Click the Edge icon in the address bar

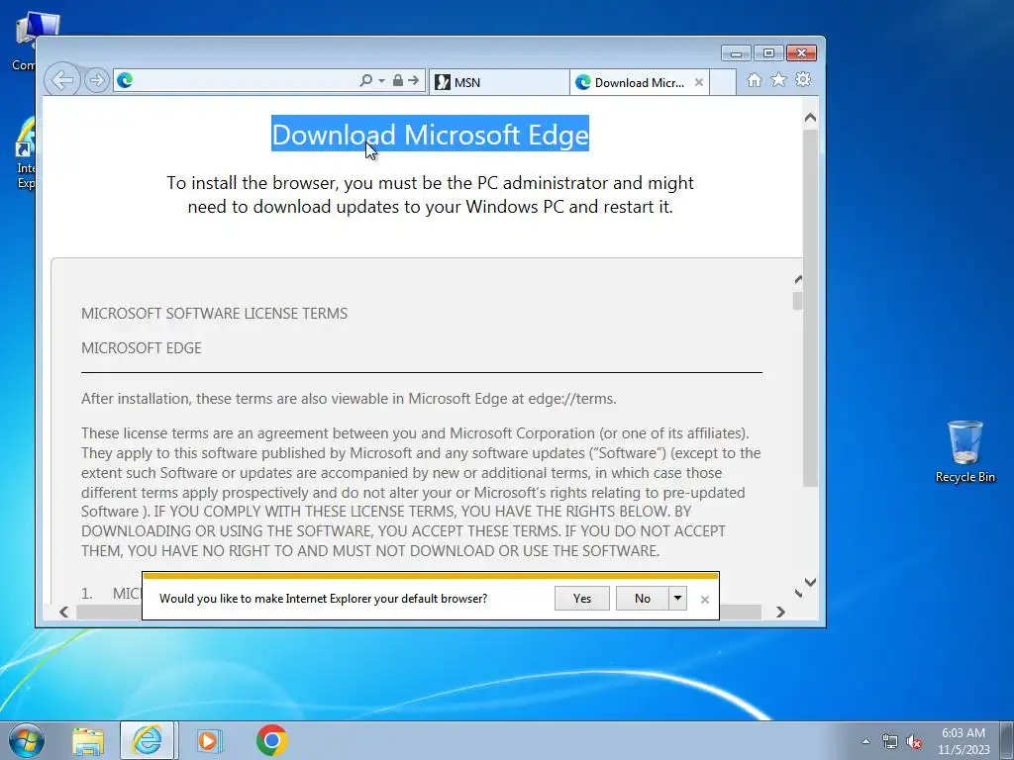point(125,81)
